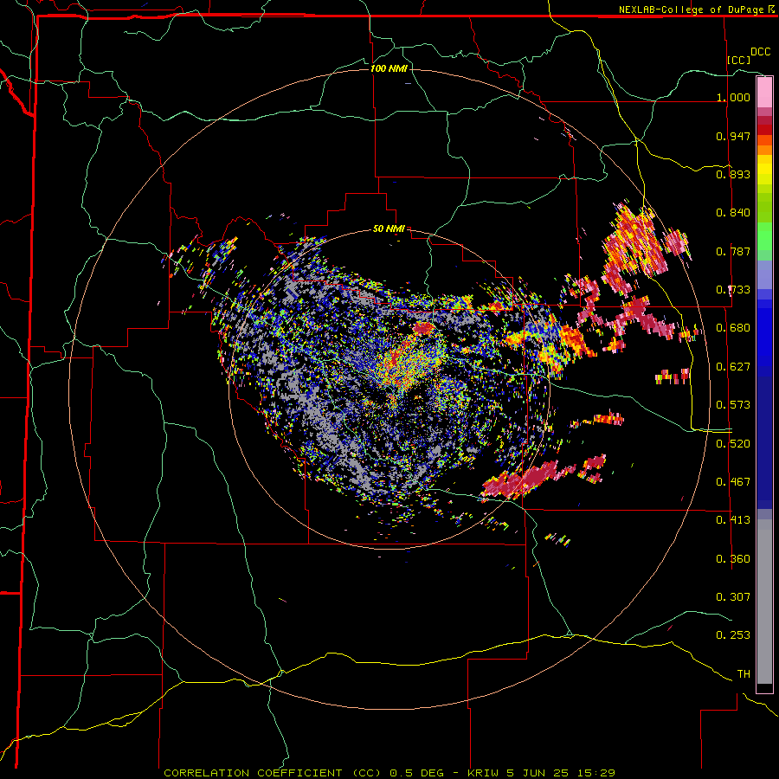This screenshot has width=779, height=779.
Task: Click the 0.413 scale value
Action: coord(733,520)
